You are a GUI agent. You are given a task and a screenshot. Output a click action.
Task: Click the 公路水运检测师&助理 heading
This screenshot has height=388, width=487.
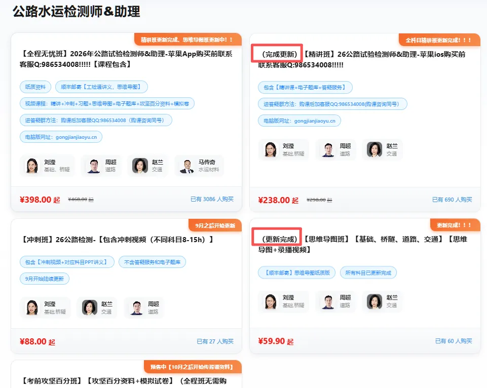(77, 12)
